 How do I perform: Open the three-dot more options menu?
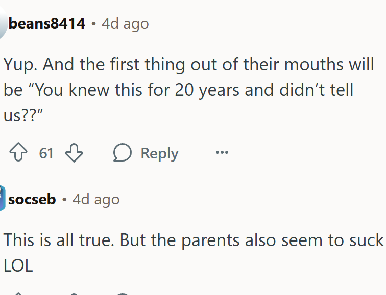click(222, 152)
